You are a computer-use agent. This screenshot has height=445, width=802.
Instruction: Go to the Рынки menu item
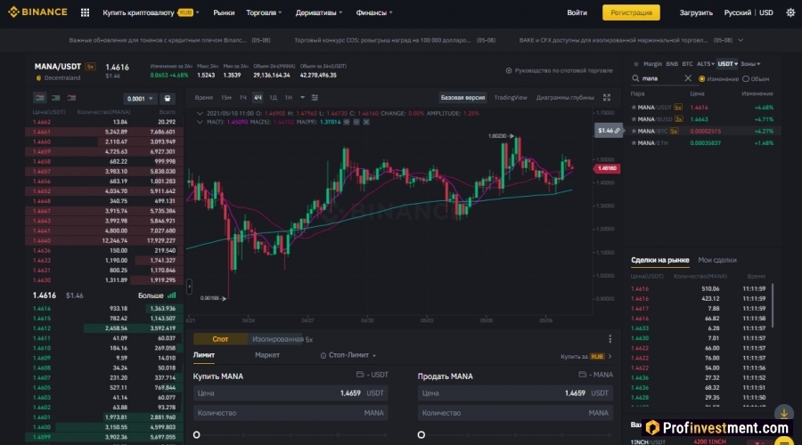tap(224, 12)
